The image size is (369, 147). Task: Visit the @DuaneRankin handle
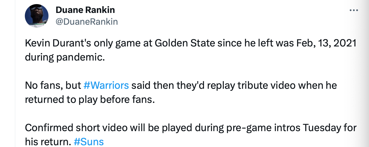pyautogui.click(x=87, y=21)
